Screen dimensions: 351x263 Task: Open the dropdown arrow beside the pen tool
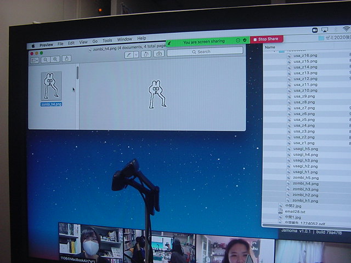coord(136,54)
